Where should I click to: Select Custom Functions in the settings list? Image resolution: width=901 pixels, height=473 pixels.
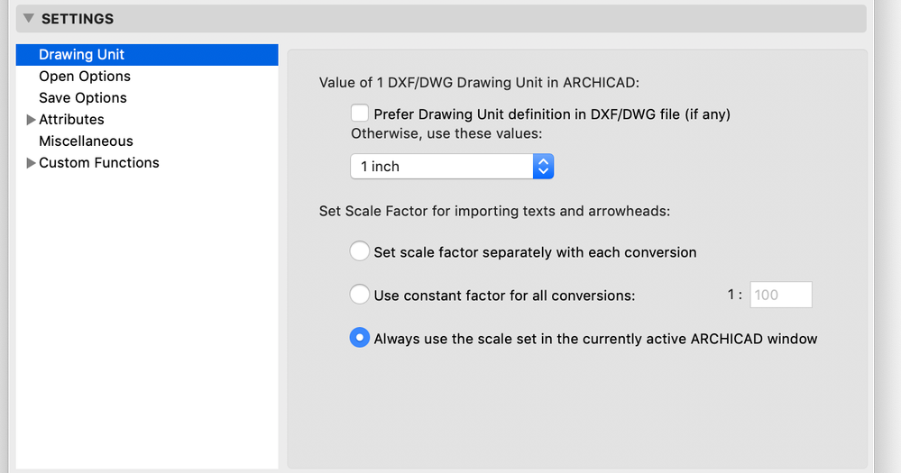[99, 163]
